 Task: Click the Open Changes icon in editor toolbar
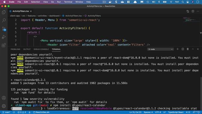(188, 11)
